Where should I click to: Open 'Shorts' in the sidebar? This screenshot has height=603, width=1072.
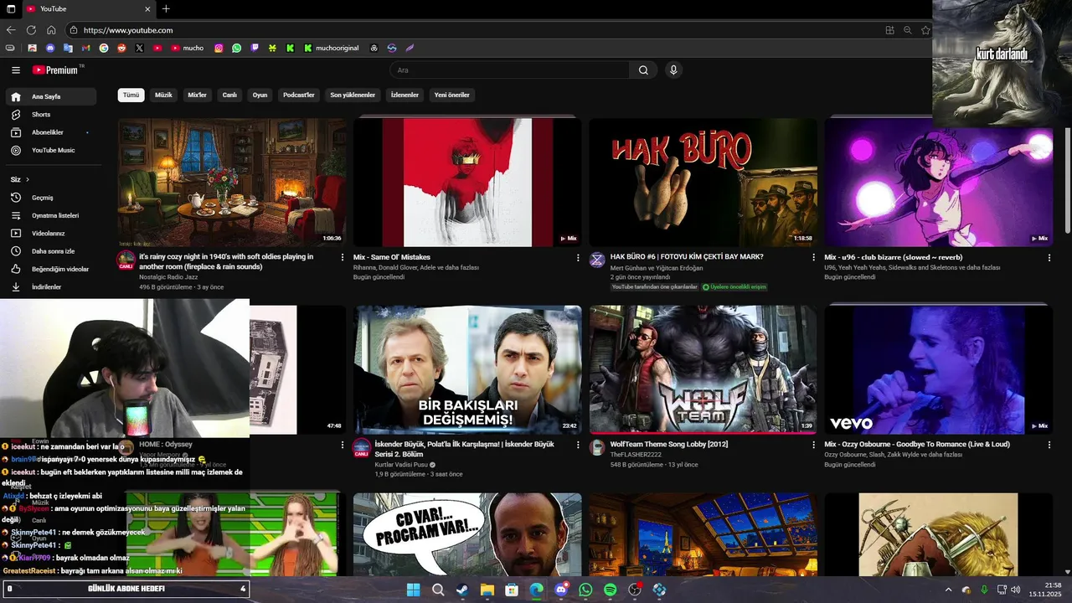click(x=51, y=115)
